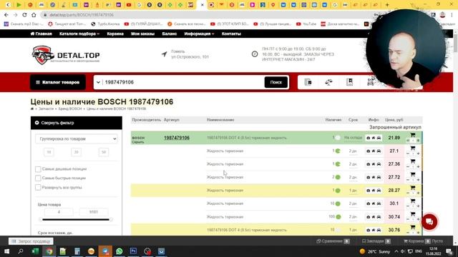Click the breadcrumb home icon
The width and height of the screenshot is (458, 257).
coord(32,109)
